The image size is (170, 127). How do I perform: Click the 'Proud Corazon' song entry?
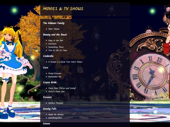click(x=55, y=73)
